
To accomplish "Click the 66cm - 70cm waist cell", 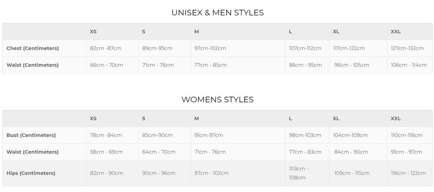I will click(107, 65).
